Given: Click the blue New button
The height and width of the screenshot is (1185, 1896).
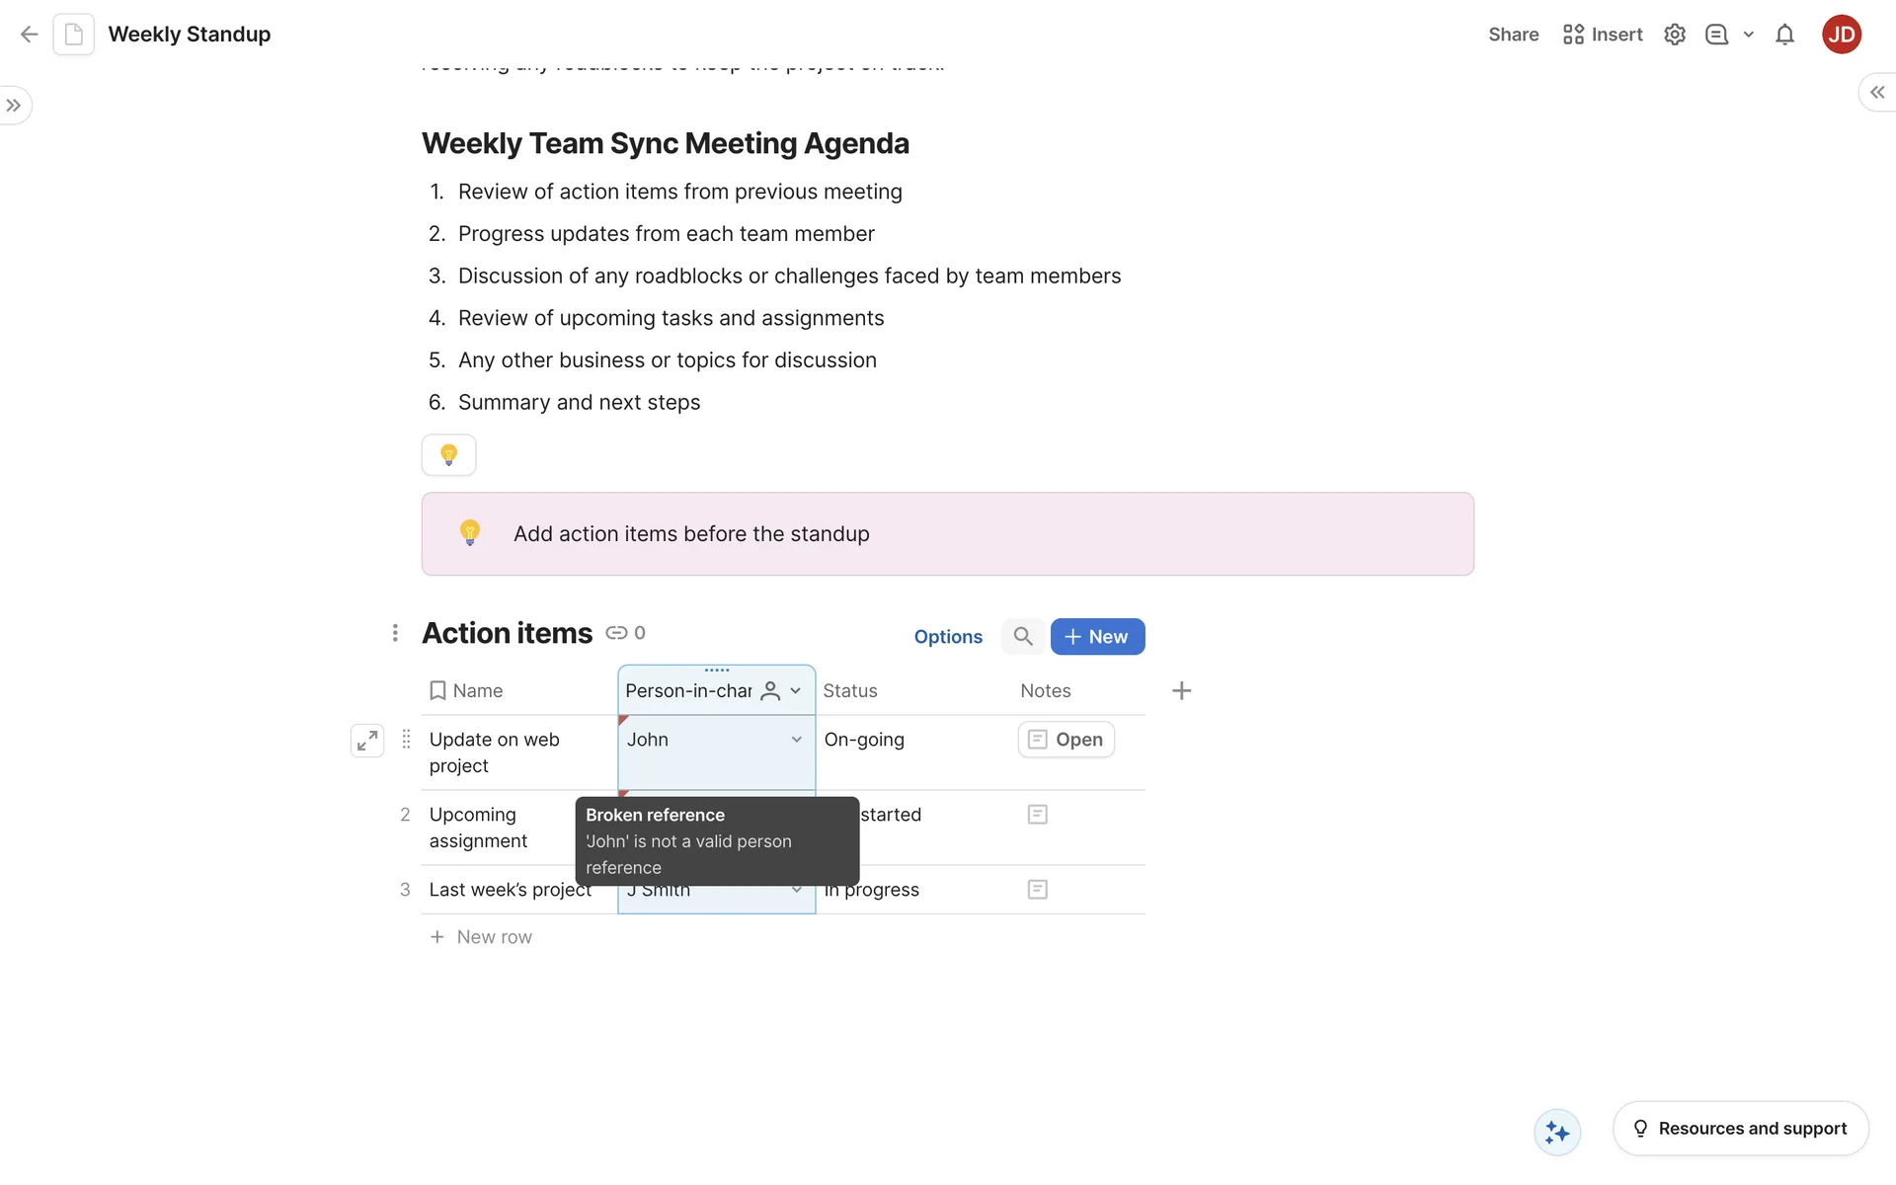Looking at the screenshot, I should [1097, 637].
